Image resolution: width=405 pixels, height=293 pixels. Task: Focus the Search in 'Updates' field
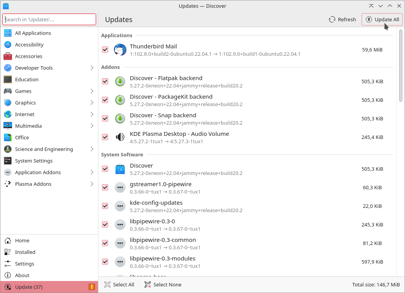point(49,19)
